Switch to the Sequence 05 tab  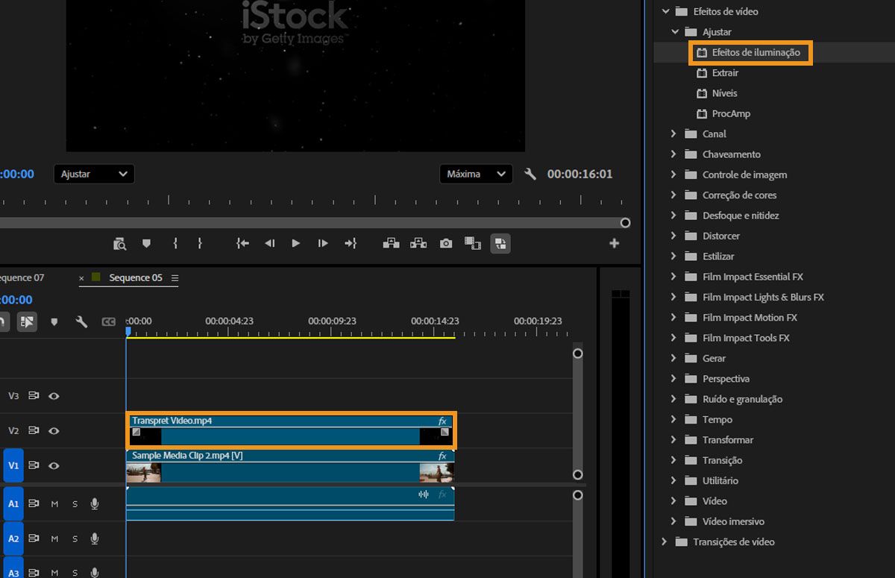click(135, 277)
